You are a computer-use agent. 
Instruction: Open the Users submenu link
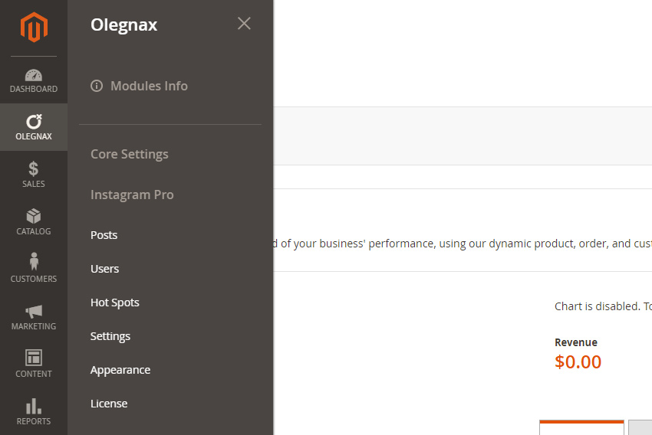[x=105, y=269]
